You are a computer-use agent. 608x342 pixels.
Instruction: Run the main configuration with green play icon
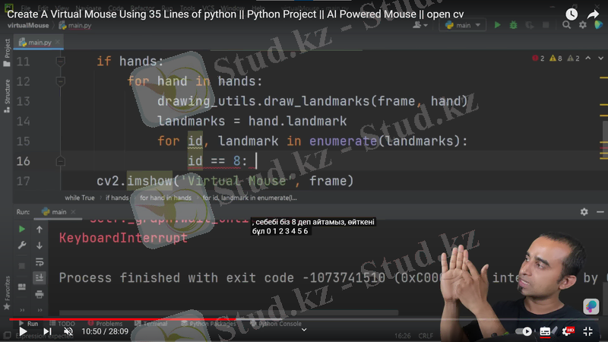click(497, 25)
